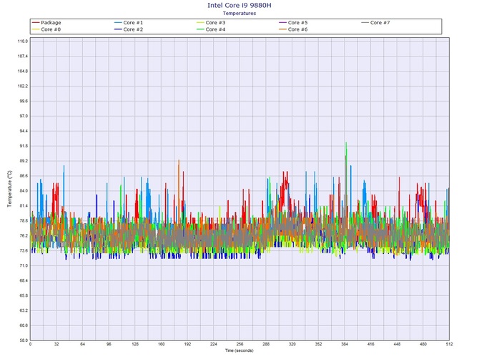The image size is (479, 359).
Task: Click the 110.0 y-axis tick value
Action: pos(23,41)
